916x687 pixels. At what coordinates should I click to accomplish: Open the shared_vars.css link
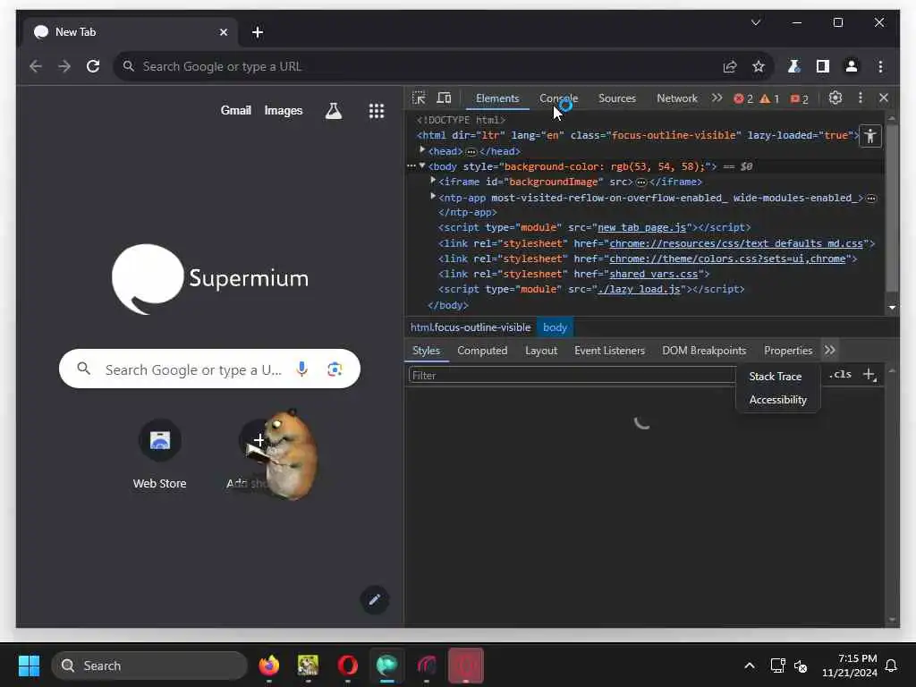pos(654,274)
